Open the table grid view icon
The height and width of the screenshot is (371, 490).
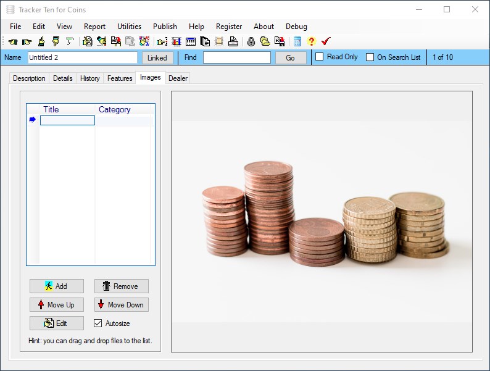(191, 41)
